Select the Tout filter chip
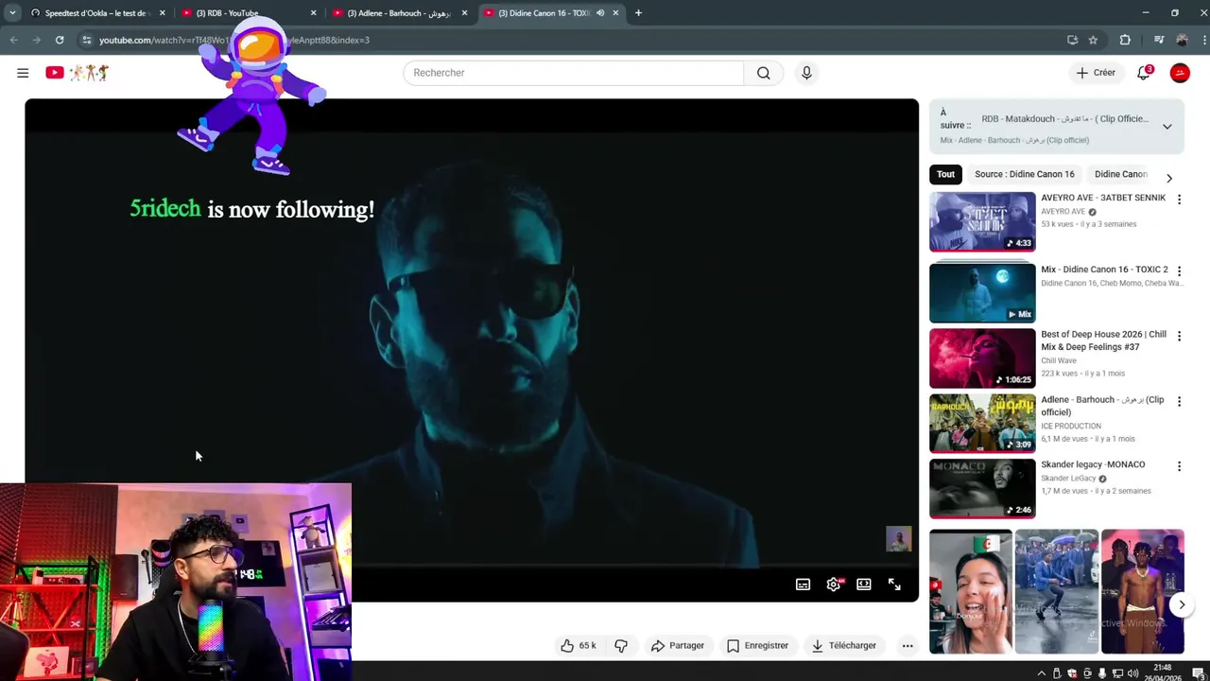1210x681 pixels. pos(945,174)
